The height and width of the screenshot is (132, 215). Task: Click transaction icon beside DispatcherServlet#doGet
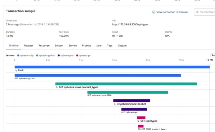coord(114,104)
